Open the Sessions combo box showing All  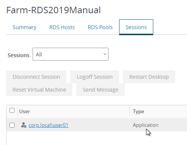coord(71,54)
